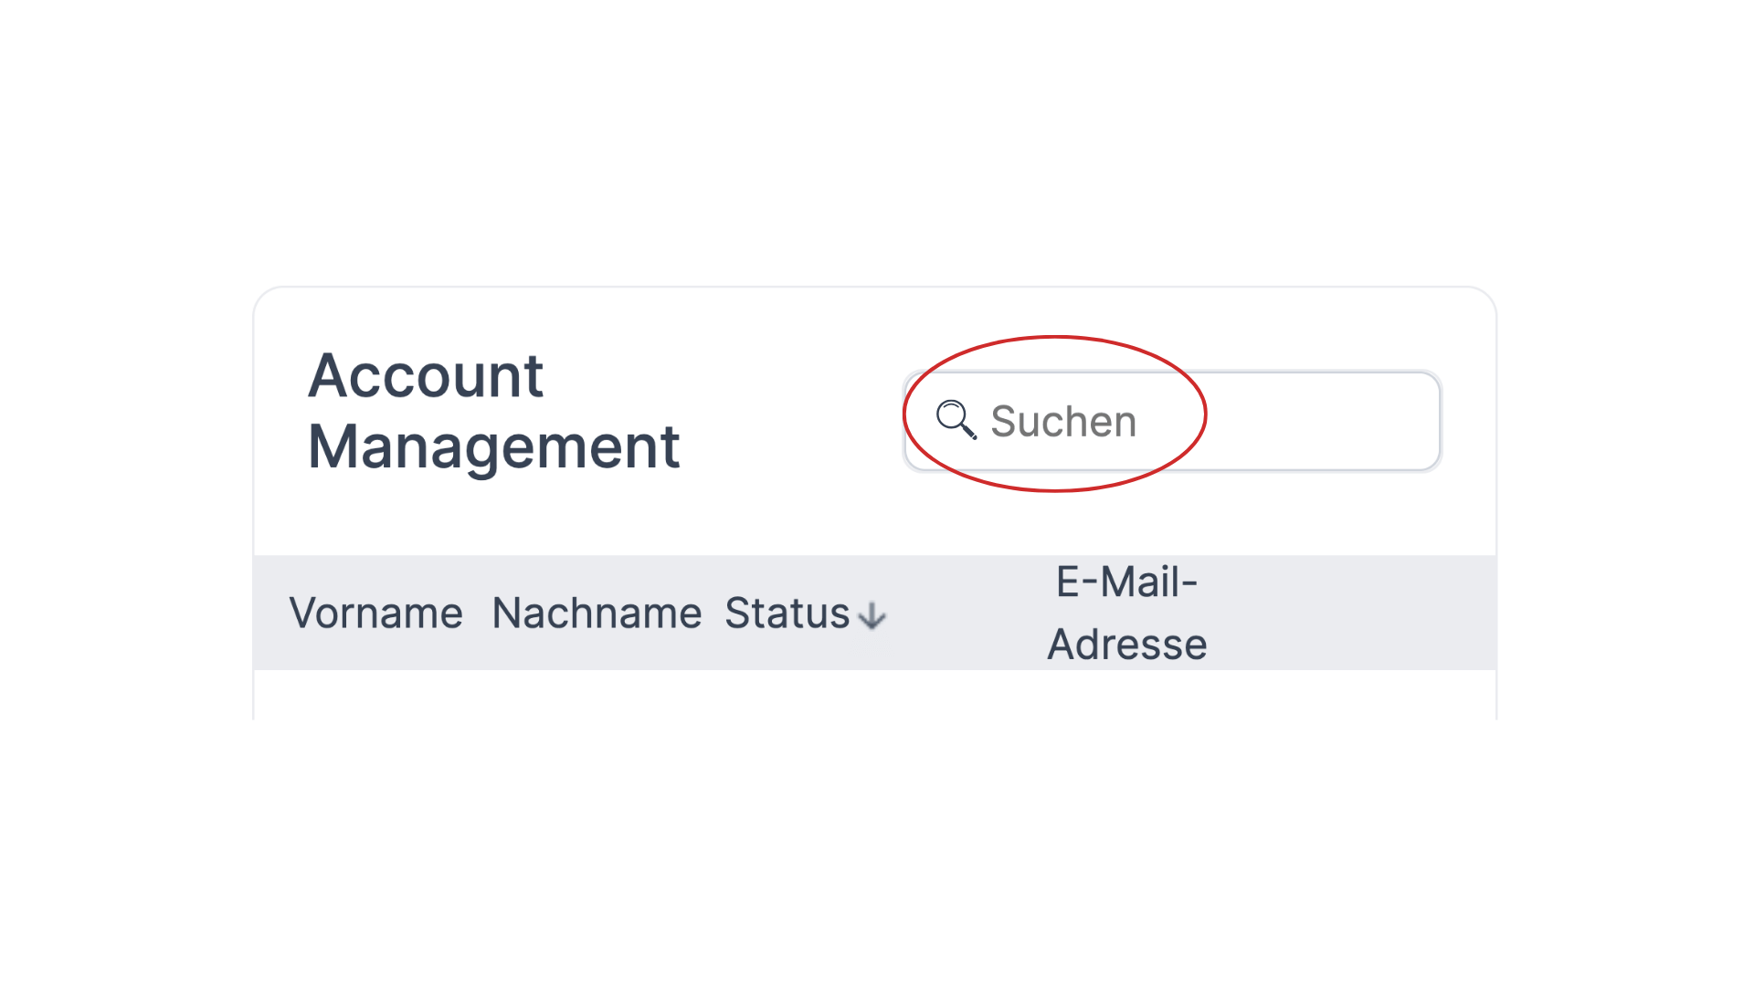Focus the Suchen search field
This screenshot has height=986, width=1754.
pos(1172,421)
